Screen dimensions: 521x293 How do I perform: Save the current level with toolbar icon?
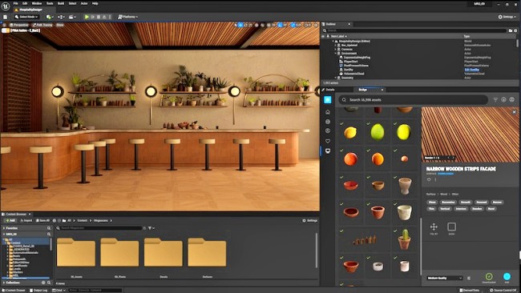click(6, 17)
